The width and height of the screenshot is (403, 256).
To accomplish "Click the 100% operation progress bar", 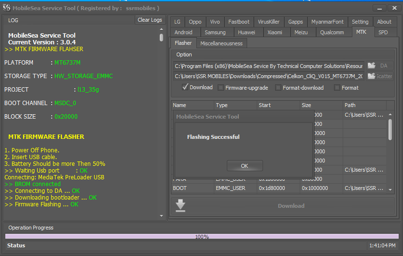I will (x=202, y=237).
